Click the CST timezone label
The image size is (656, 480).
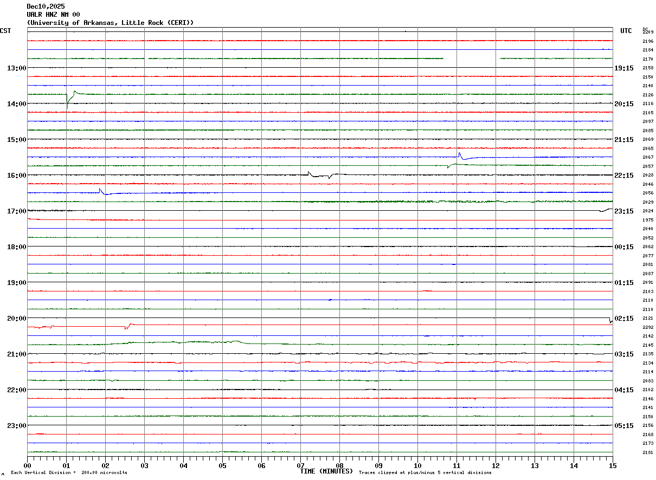5,31
